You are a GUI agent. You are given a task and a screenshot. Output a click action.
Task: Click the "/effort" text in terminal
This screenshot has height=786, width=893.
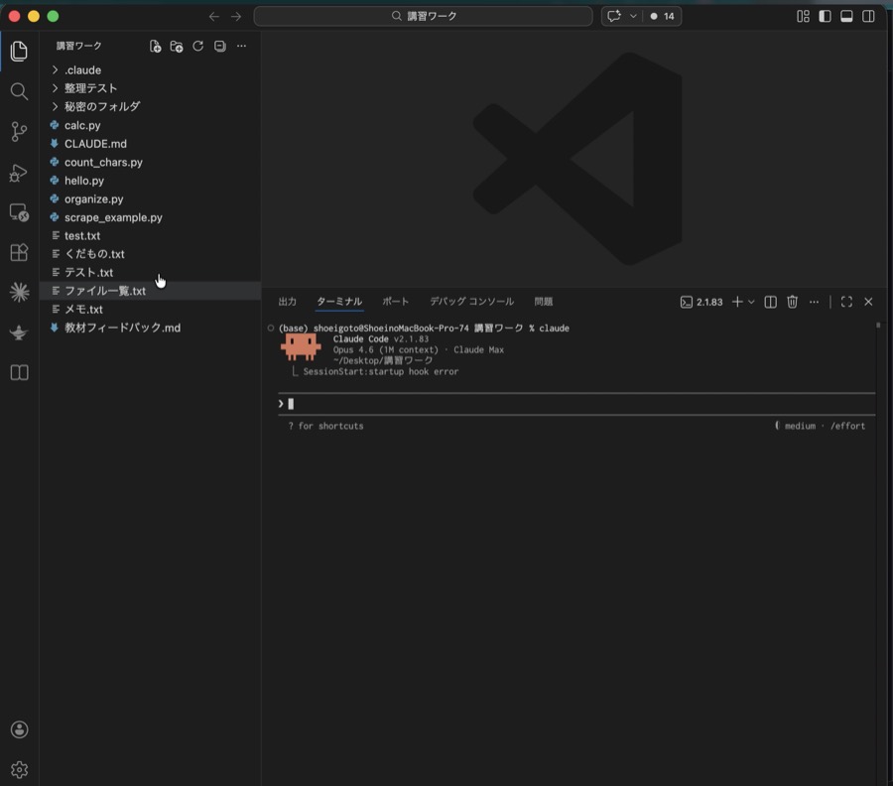pyautogui.click(x=847, y=426)
